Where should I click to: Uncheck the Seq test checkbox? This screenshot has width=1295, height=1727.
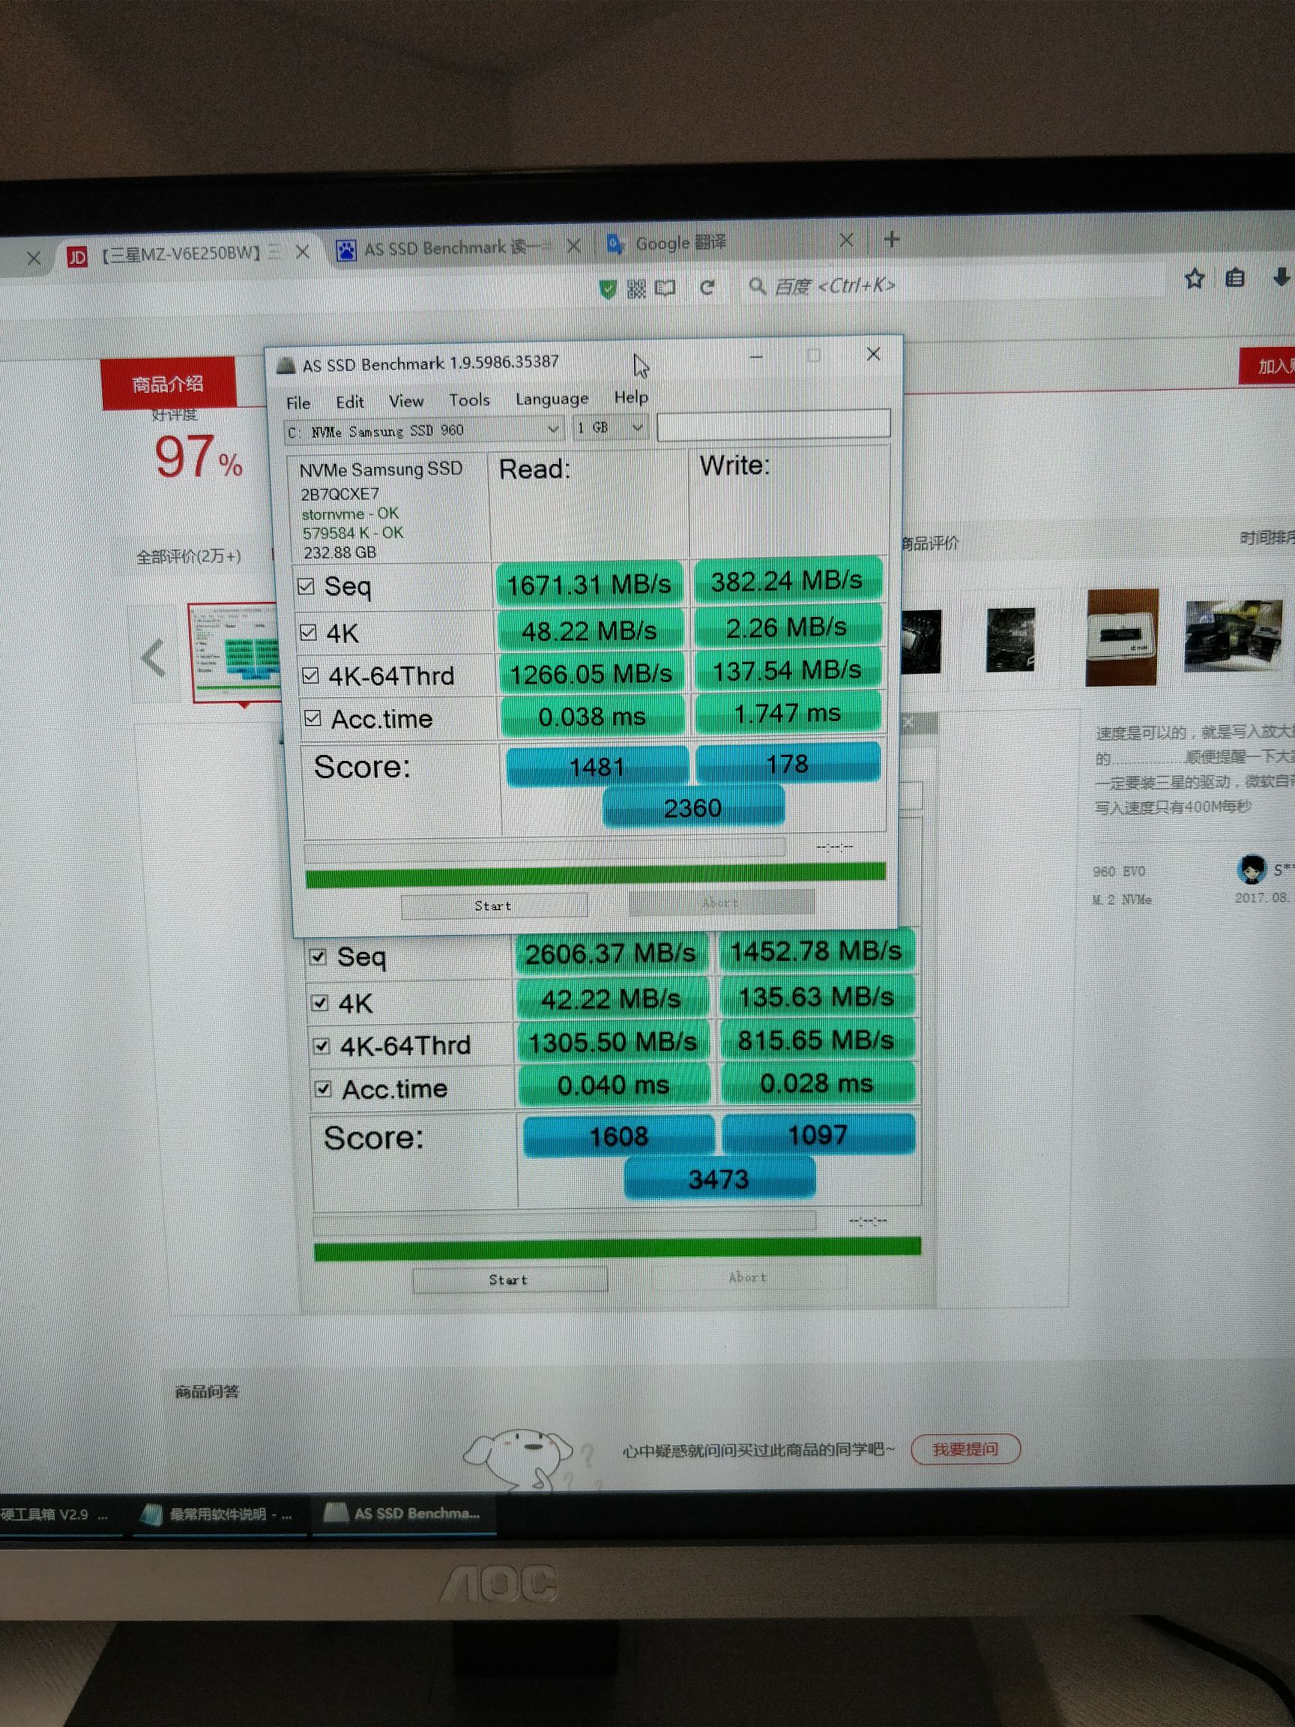coord(309,587)
